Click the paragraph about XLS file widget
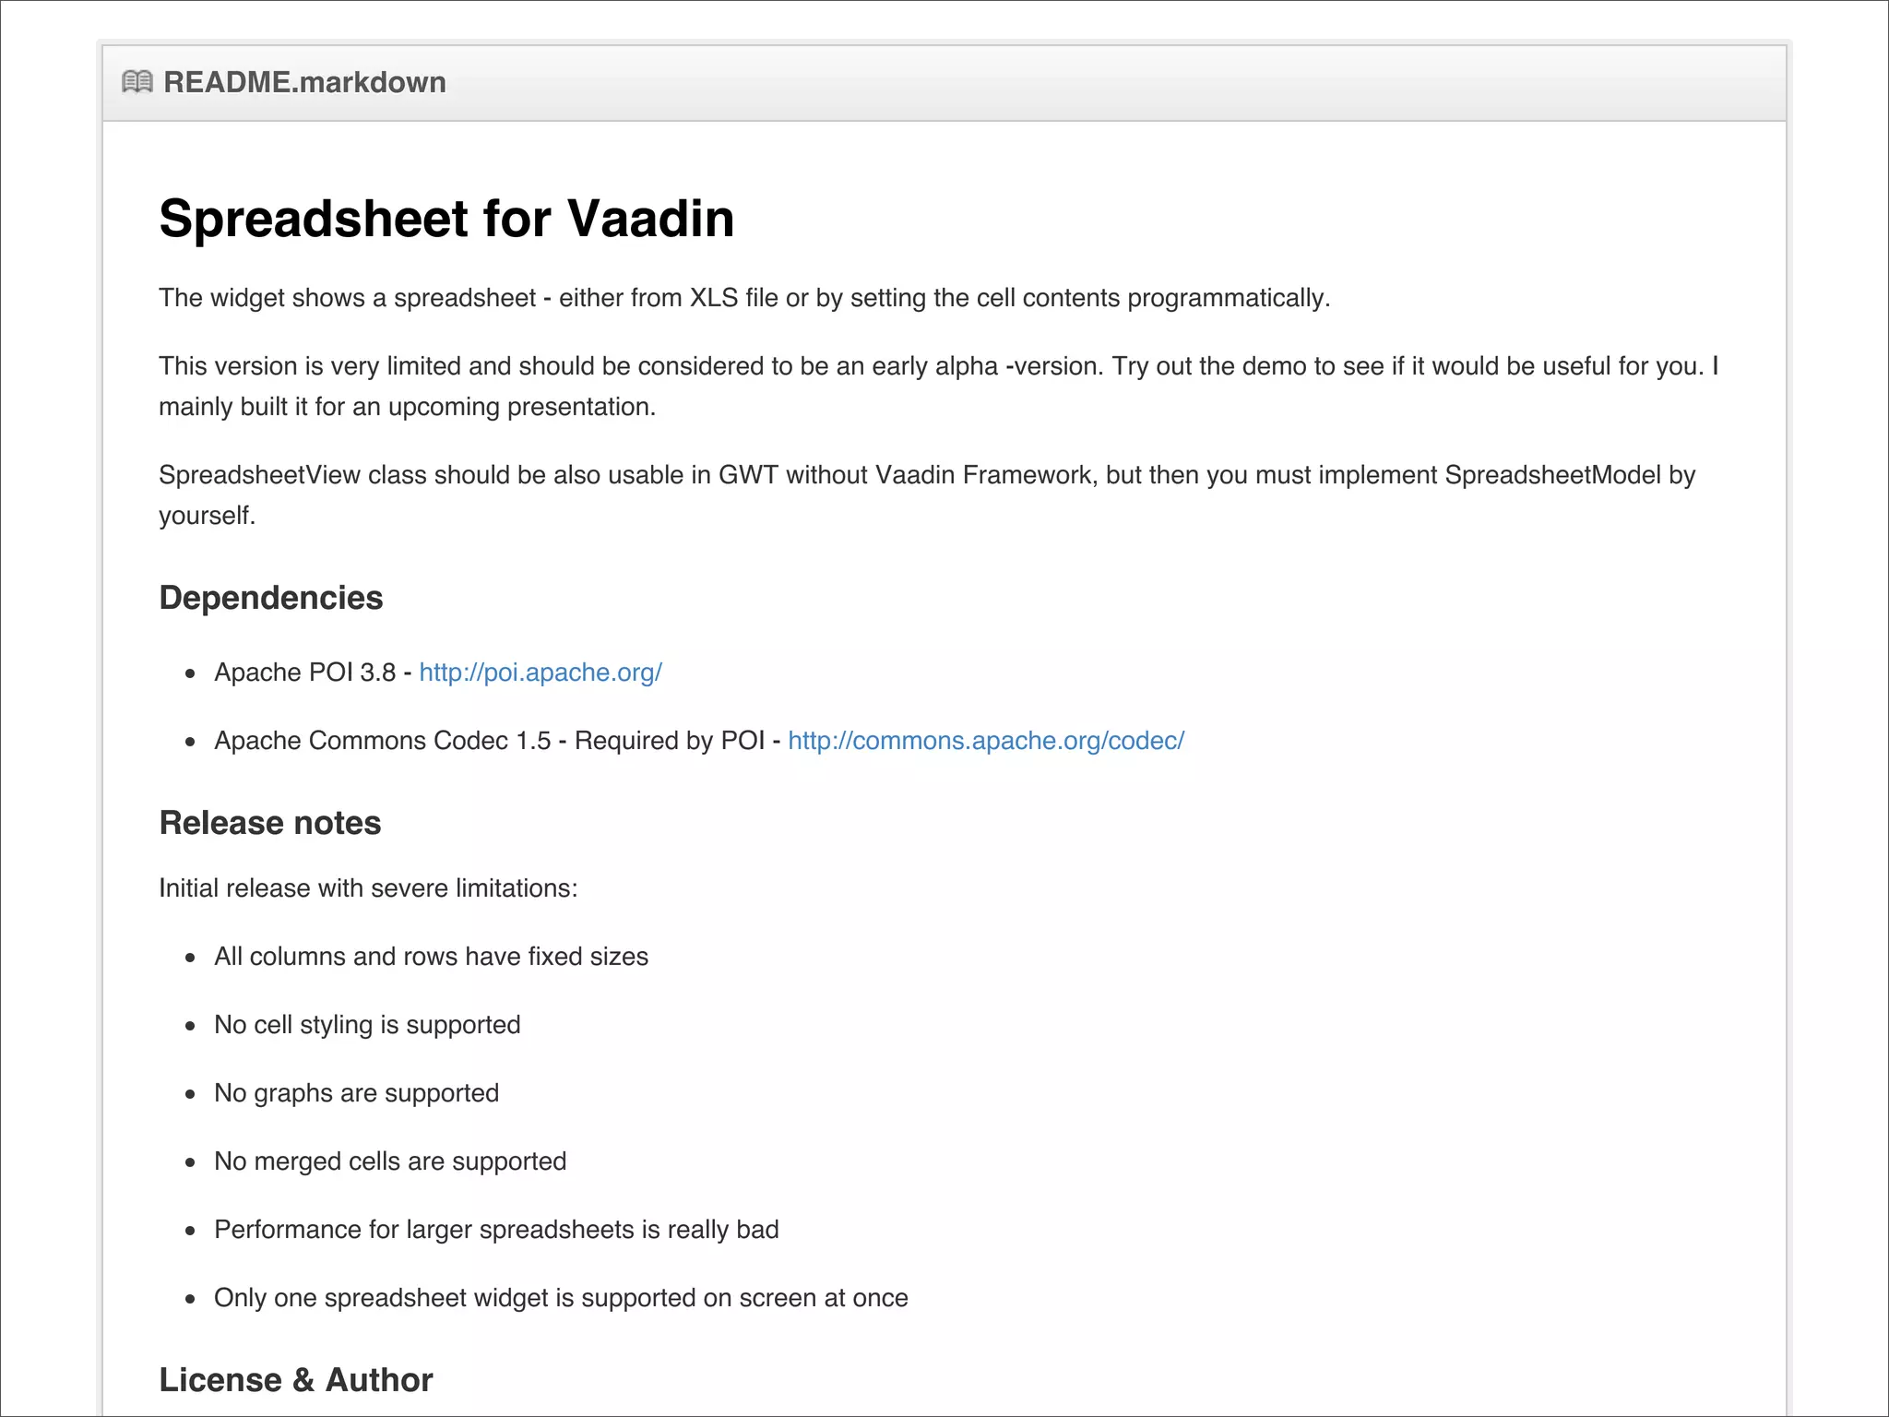The width and height of the screenshot is (1889, 1417). tap(744, 298)
